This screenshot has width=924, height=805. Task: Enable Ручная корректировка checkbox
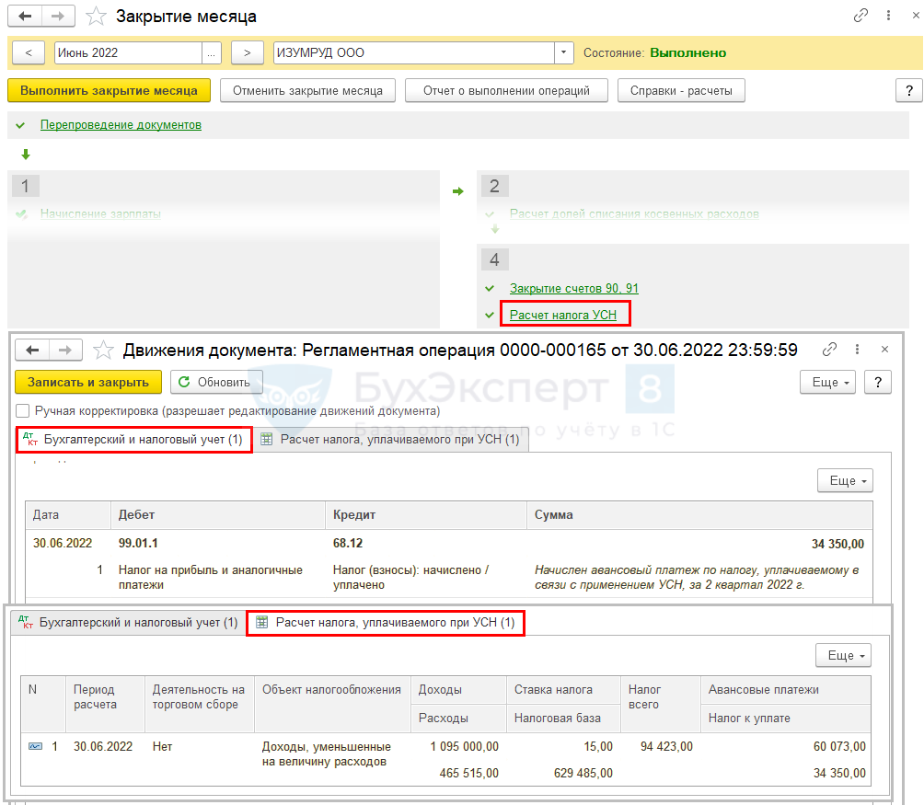[22, 411]
